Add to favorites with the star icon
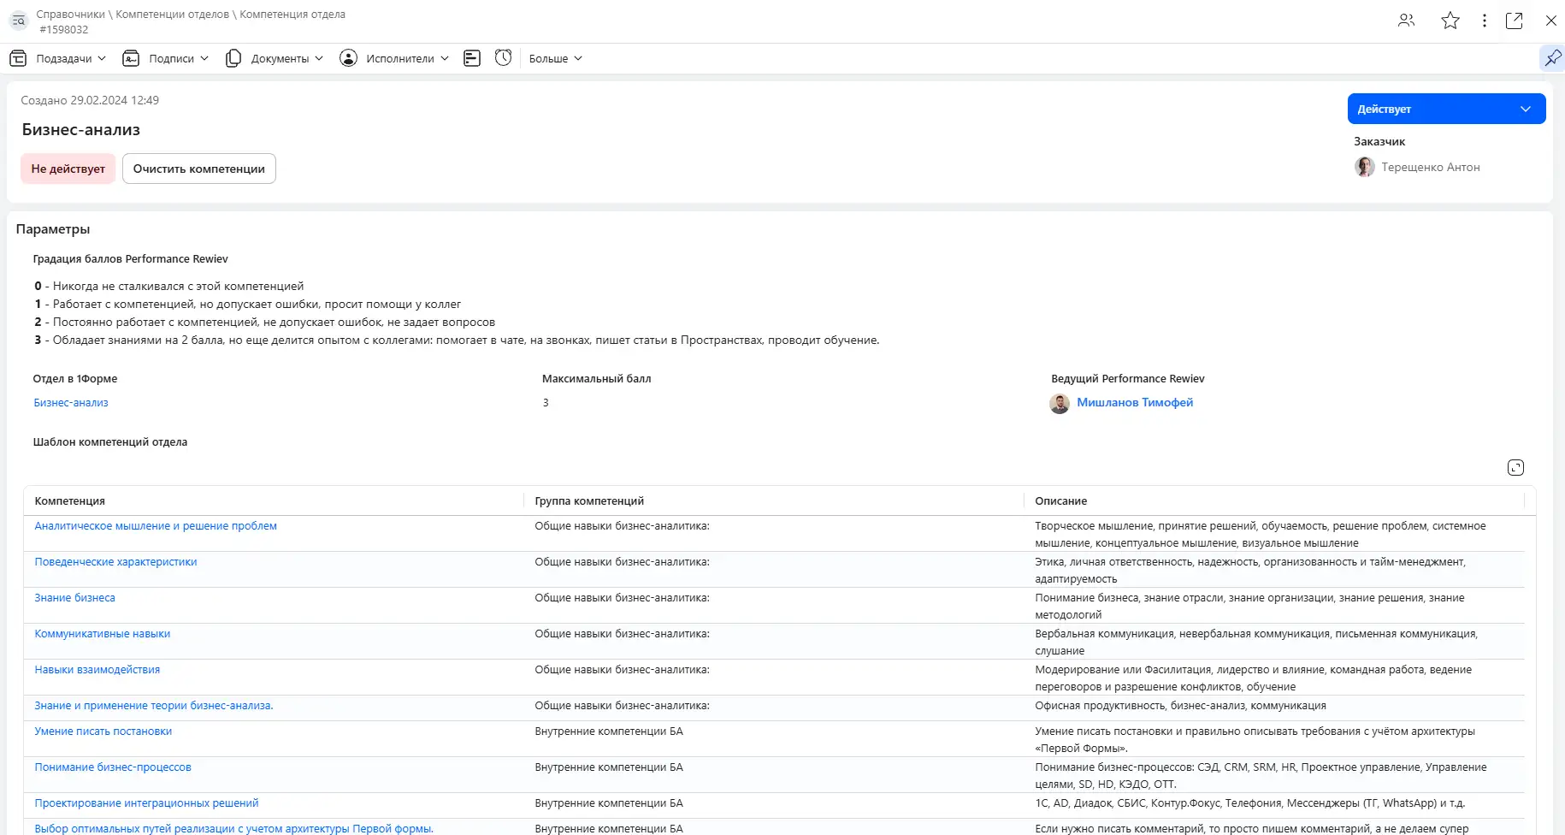This screenshot has height=835, width=1565. 1450,21
